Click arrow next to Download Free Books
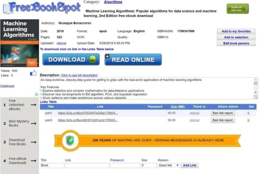The image size is (261, 174). [x=34, y=142]
